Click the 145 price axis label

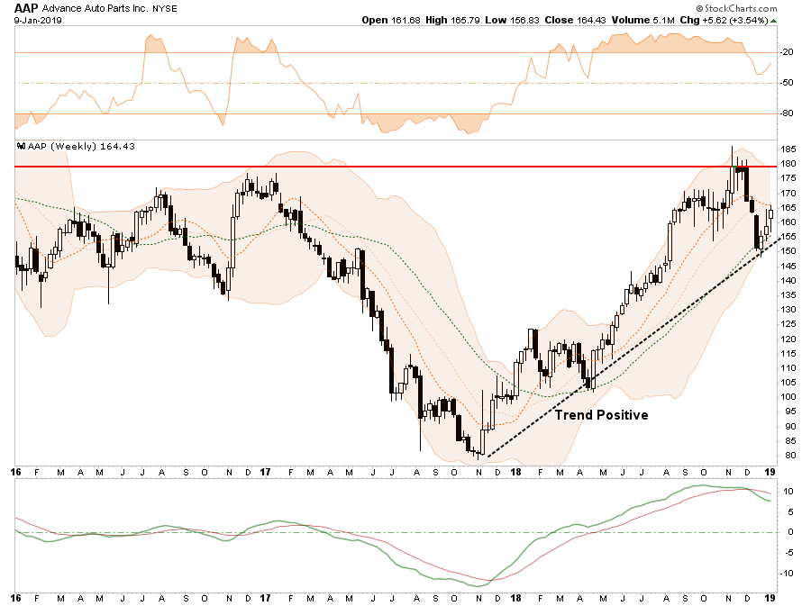coord(788,266)
